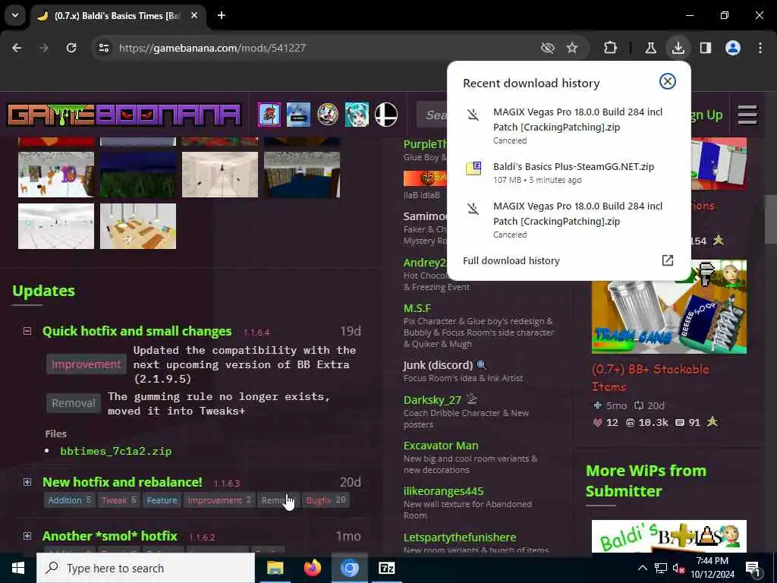Open File Explorer from taskbar

275,568
